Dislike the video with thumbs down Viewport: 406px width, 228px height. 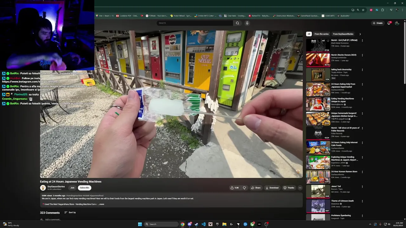pos(244,188)
